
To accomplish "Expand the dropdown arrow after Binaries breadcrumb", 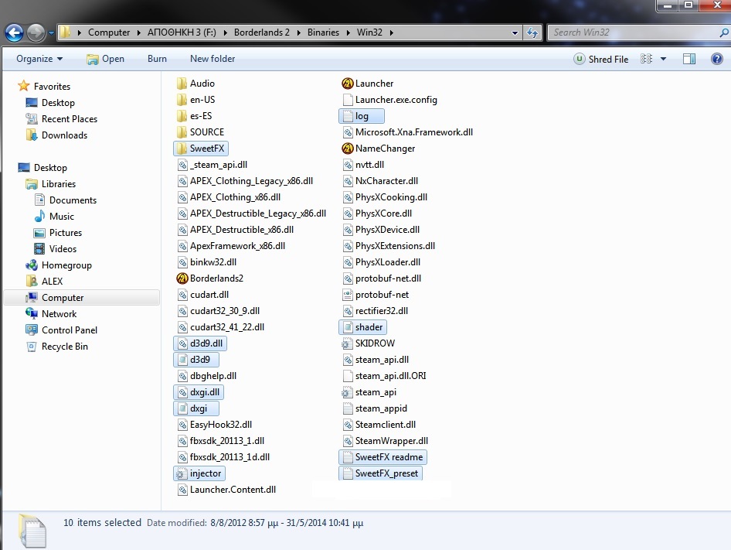I will pos(348,32).
